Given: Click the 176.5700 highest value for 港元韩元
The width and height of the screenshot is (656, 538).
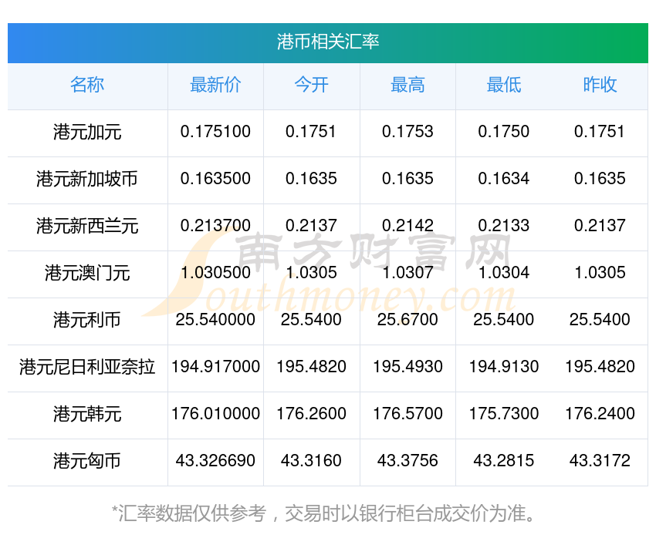Looking at the screenshot, I should [x=407, y=414].
